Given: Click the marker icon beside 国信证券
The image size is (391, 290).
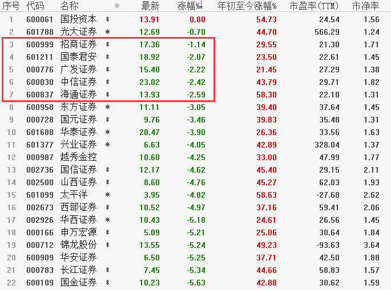Looking at the screenshot, I should point(107,170).
